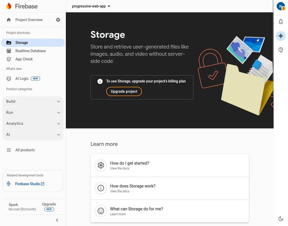
Task: Open project settings gear icon
Action: click(x=58, y=20)
